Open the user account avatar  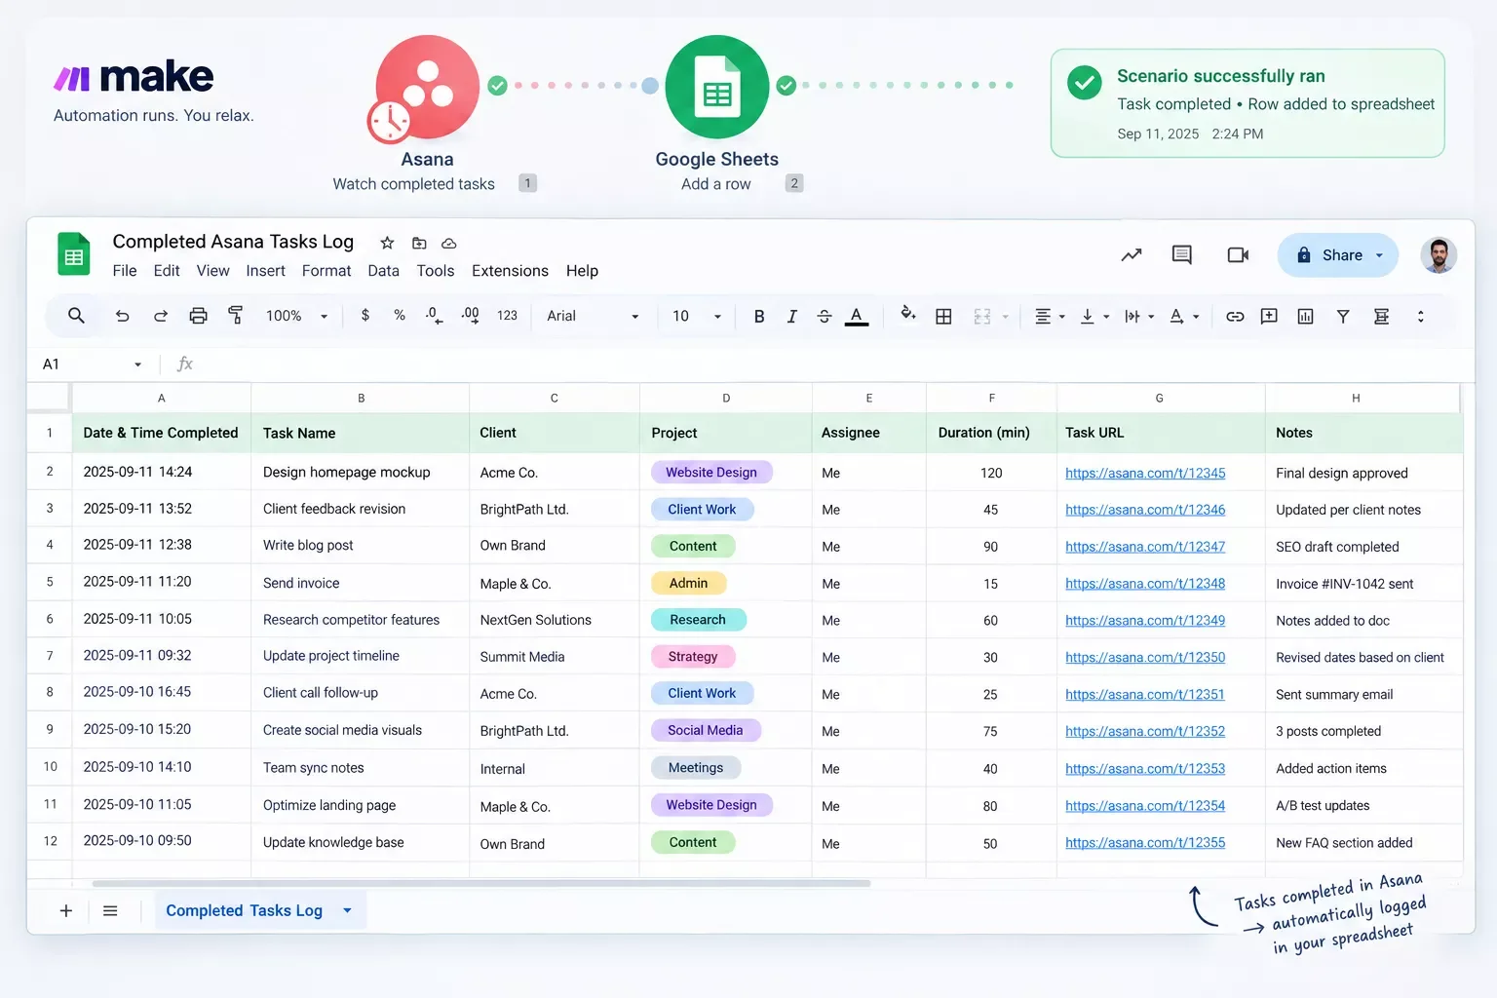(1439, 255)
